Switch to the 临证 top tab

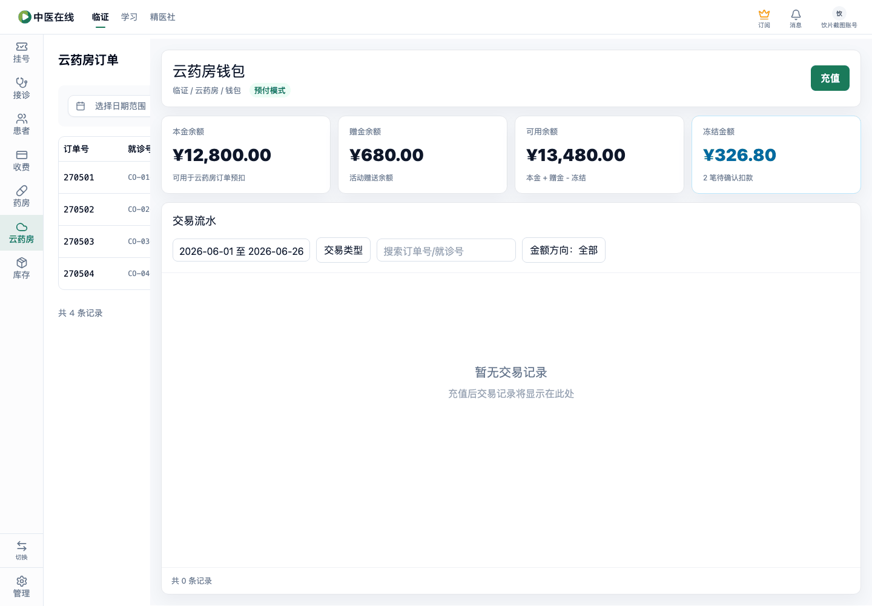(x=101, y=17)
